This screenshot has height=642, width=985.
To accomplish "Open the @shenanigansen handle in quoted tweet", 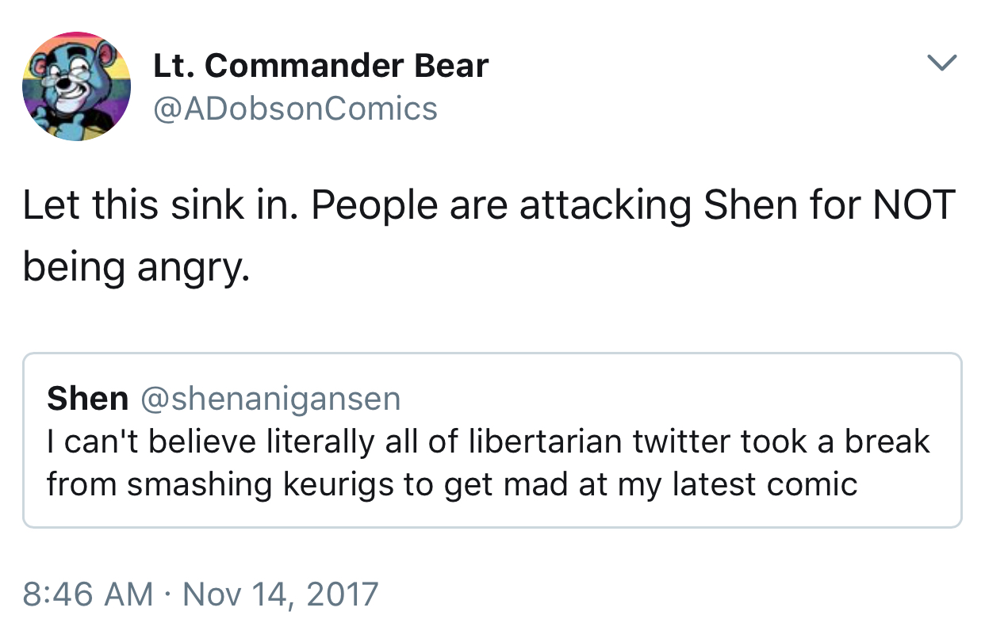I will point(270,399).
